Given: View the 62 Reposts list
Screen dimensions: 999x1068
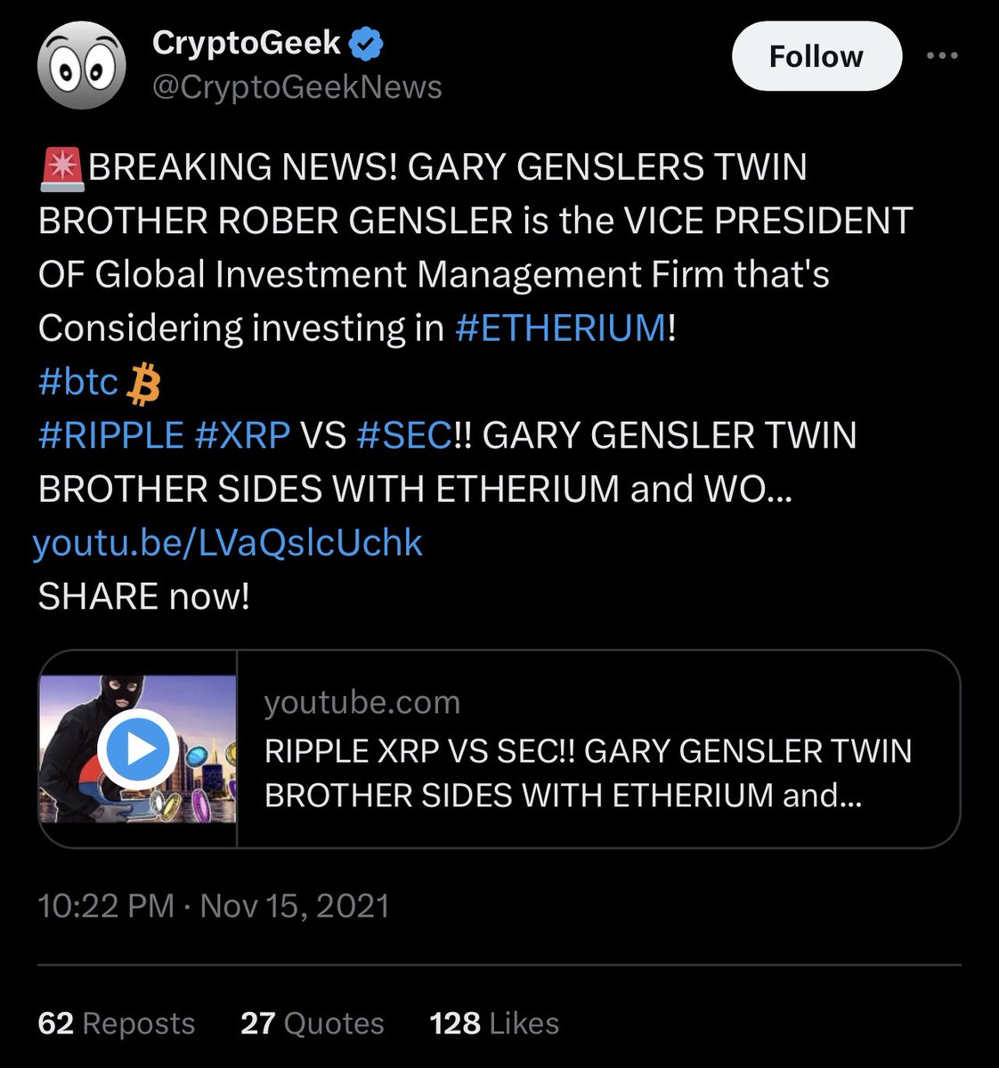Looking at the screenshot, I should coord(116,1023).
